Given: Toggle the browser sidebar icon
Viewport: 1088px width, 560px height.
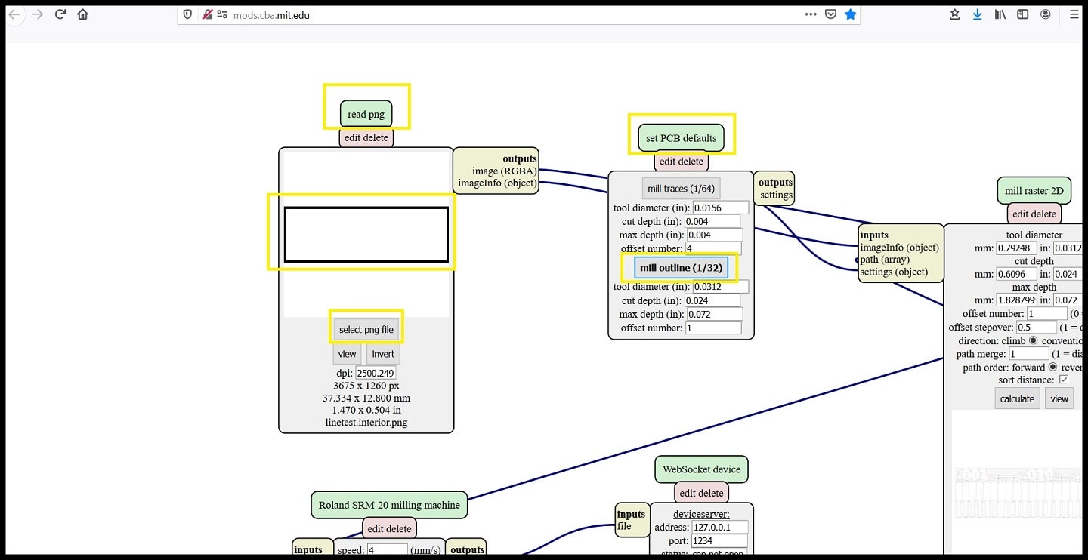Looking at the screenshot, I should (1022, 14).
